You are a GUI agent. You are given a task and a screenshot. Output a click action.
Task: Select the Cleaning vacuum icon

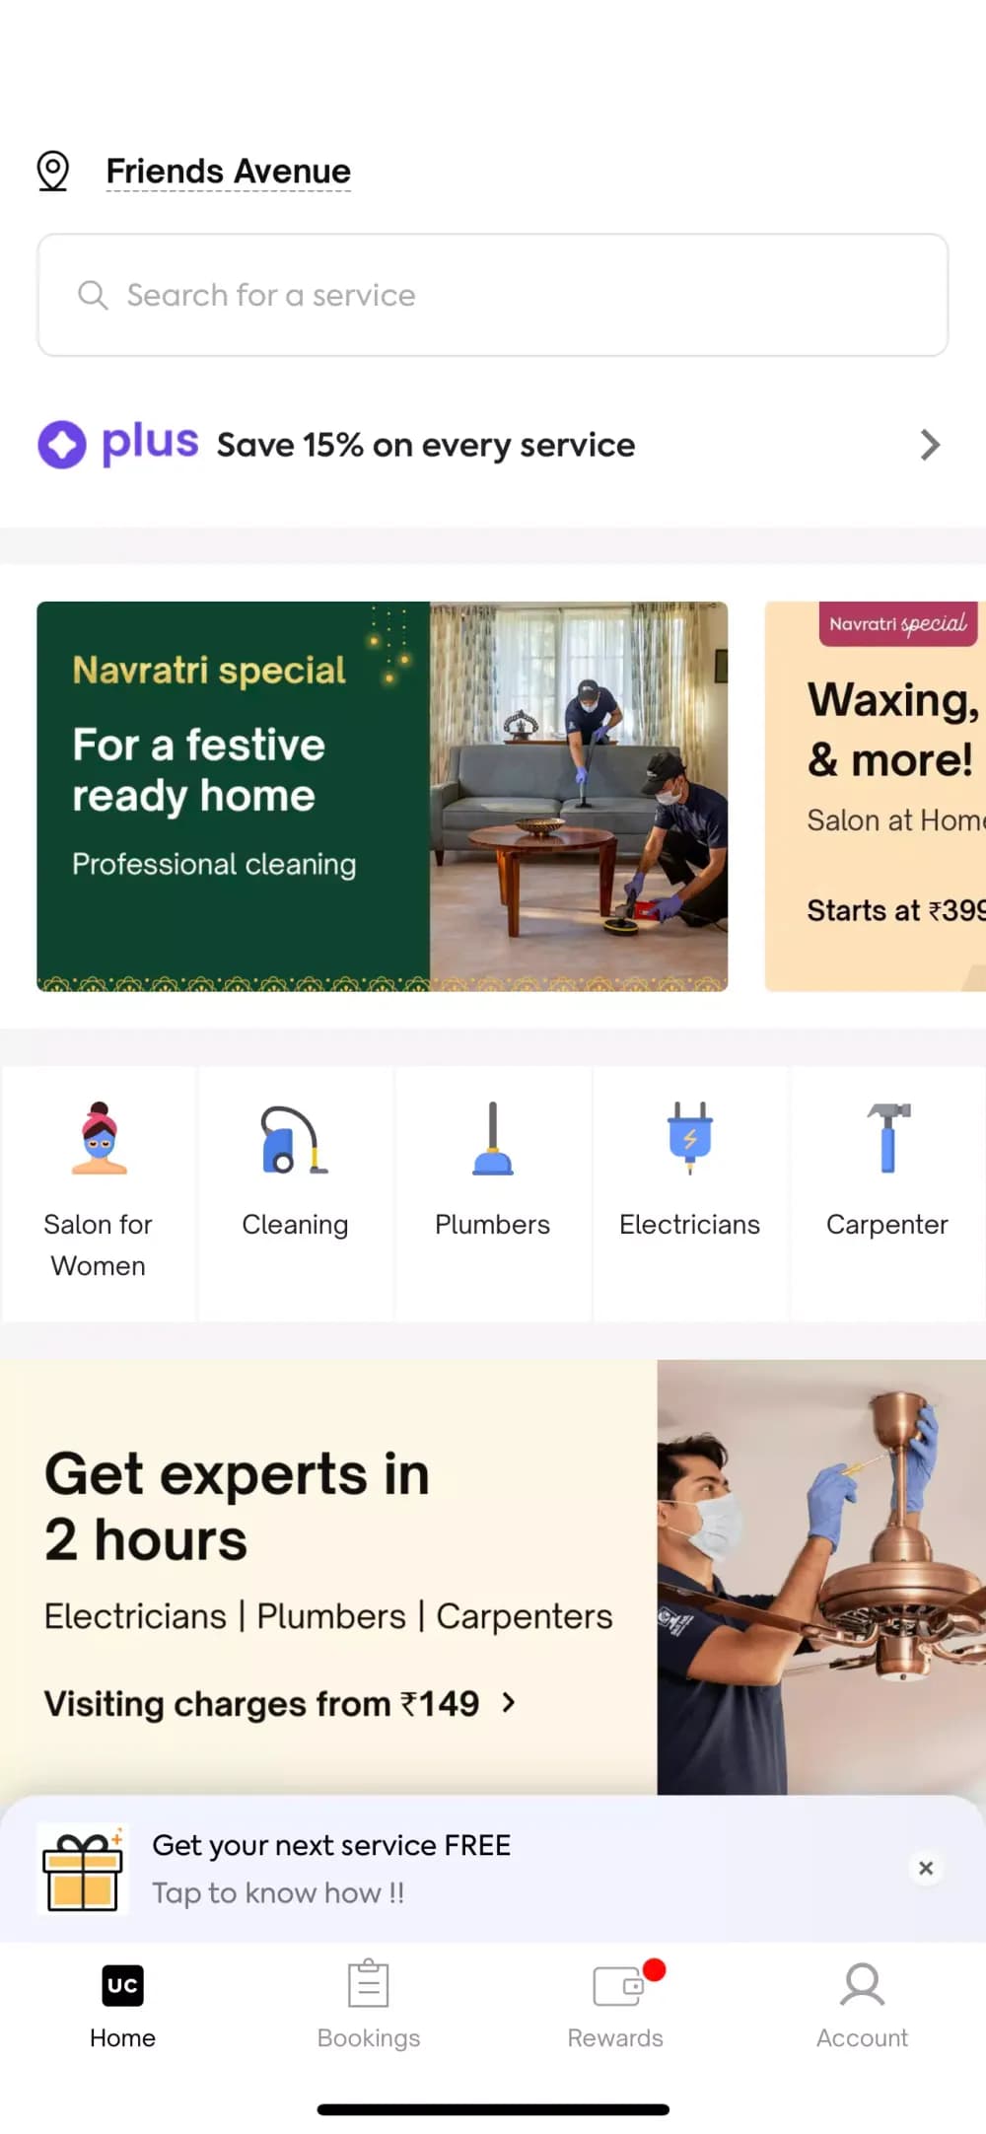click(x=294, y=1139)
